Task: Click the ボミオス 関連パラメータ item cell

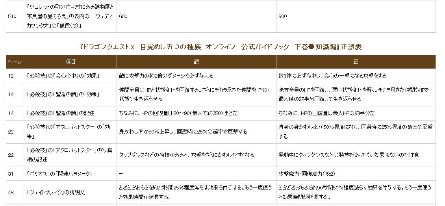Action: point(70,174)
